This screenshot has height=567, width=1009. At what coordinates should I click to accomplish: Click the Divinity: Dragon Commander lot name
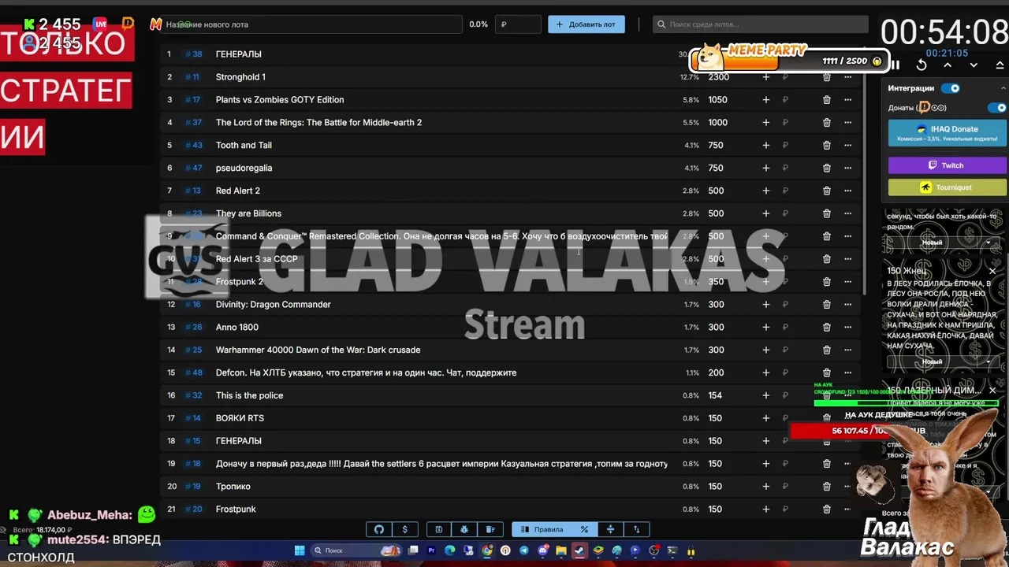274,304
